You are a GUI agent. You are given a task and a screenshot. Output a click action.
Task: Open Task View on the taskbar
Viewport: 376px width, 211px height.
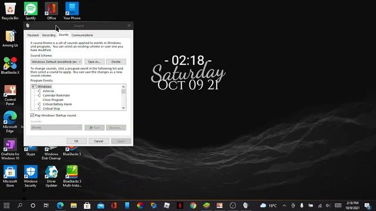46,205
